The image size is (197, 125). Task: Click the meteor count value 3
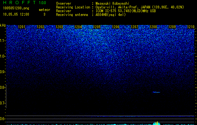click(x=44, y=14)
